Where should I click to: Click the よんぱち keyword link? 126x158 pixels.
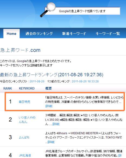pyautogui.click(x=24, y=138)
